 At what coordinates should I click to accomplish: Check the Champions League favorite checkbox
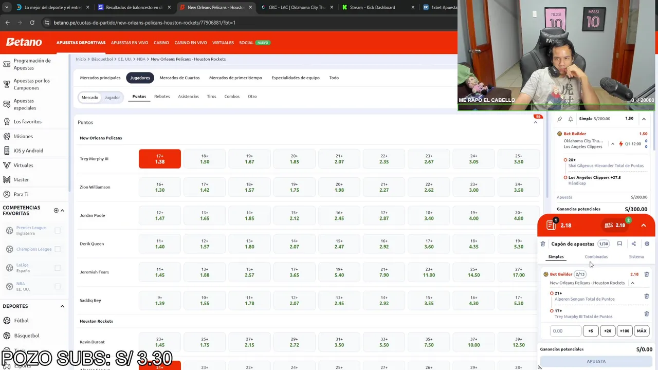click(x=58, y=249)
